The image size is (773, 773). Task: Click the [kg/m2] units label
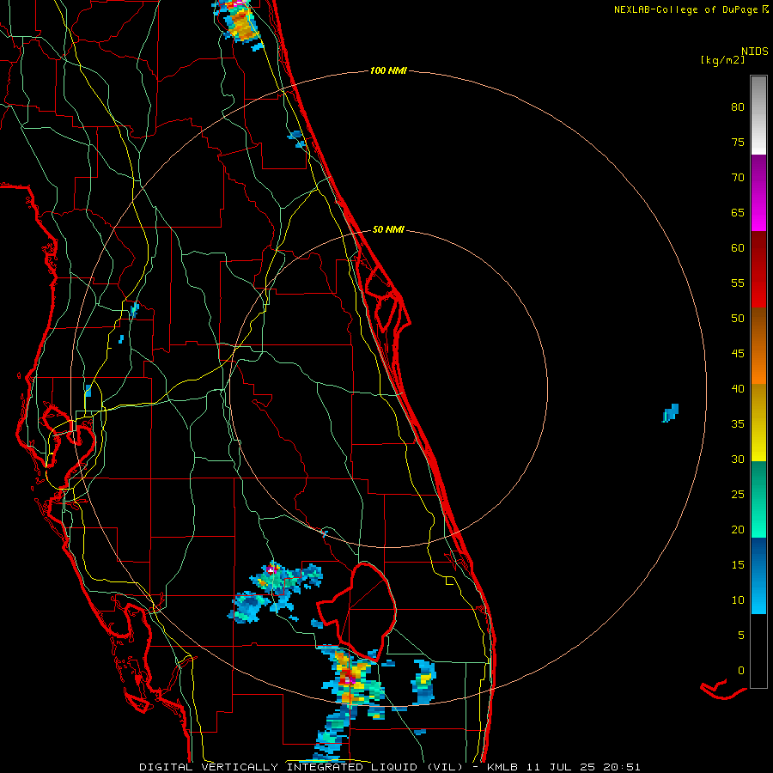click(722, 60)
